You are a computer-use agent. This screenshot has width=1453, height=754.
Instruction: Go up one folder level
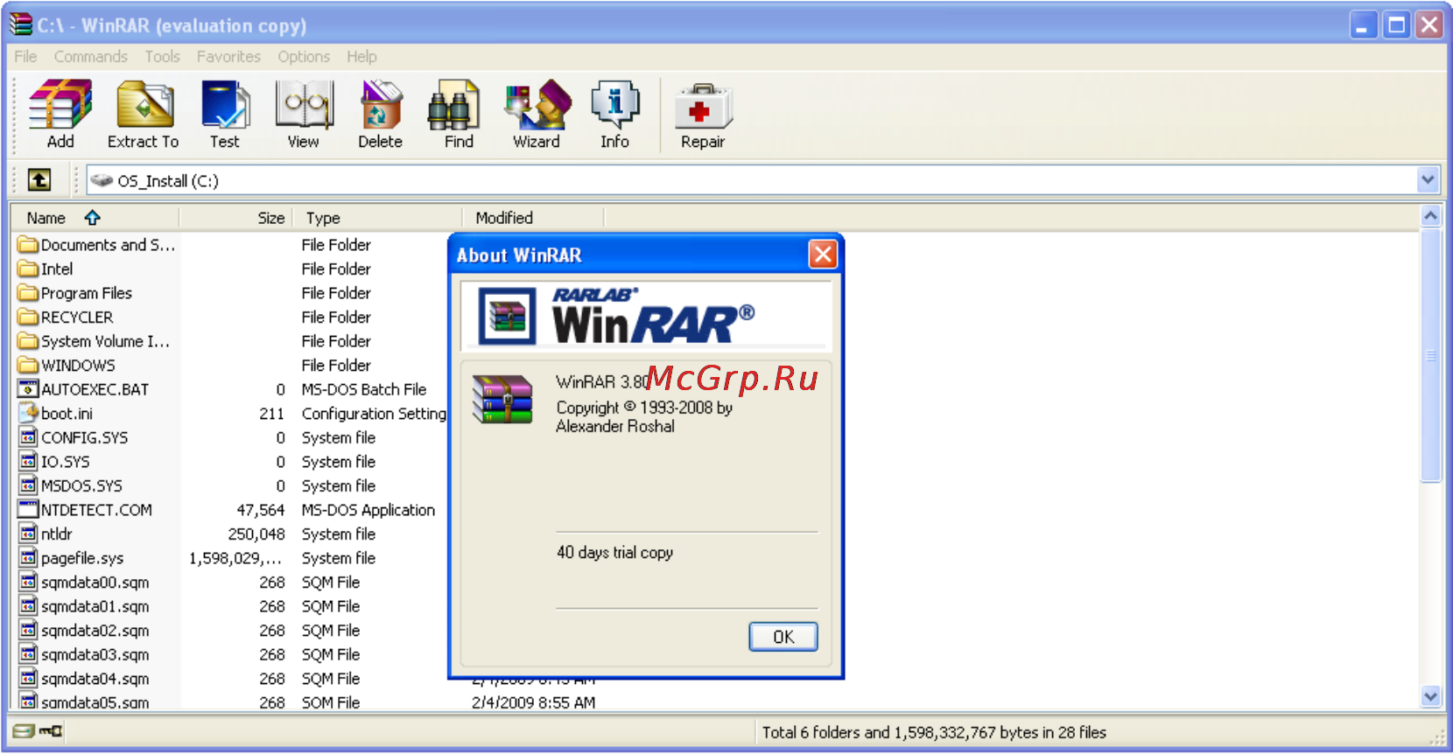39,180
